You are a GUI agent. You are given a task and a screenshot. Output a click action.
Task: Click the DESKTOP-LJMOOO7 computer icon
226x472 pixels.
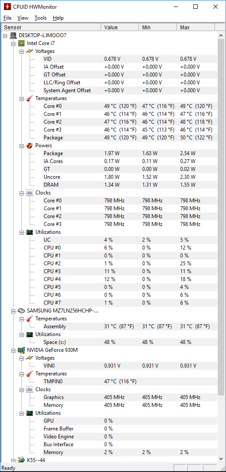coord(13,35)
